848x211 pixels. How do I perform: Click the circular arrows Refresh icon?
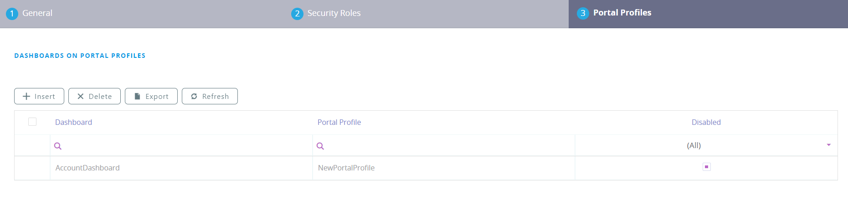[x=194, y=96]
